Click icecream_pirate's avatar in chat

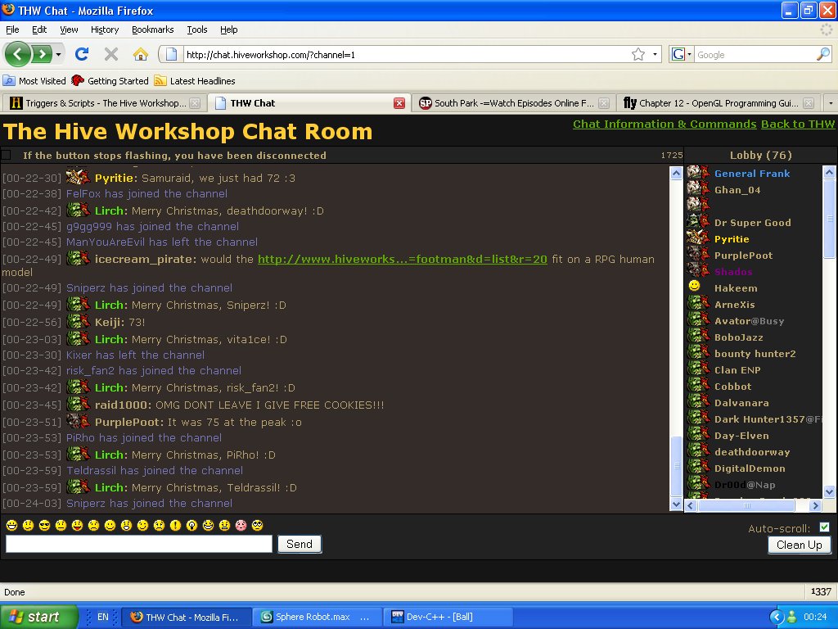78,258
